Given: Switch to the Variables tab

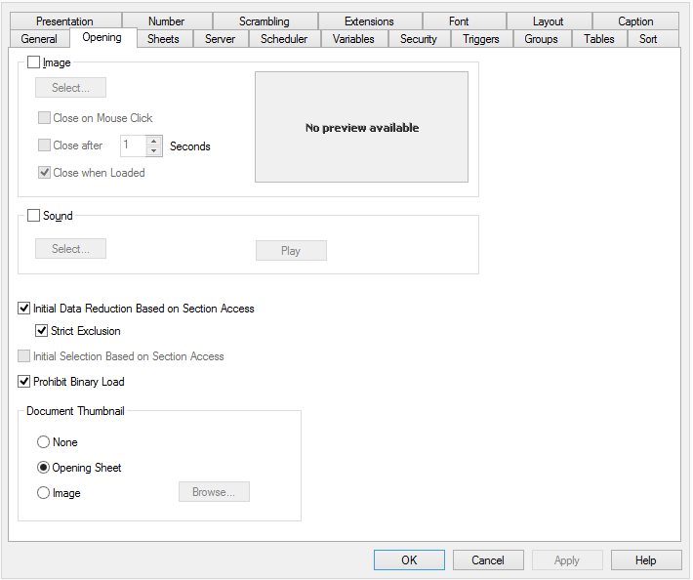Looking at the screenshot, I should (x=353, y=39).
